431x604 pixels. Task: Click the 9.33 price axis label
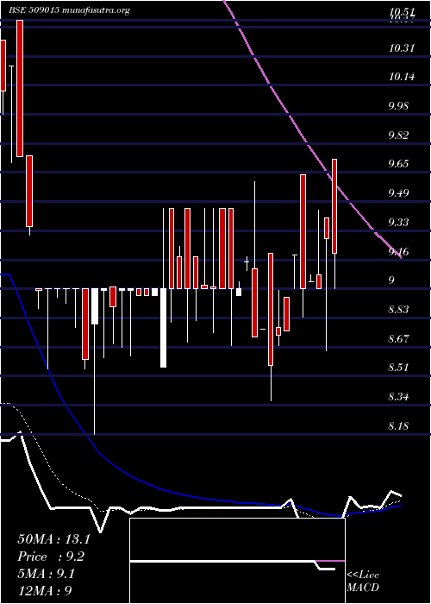400,223
